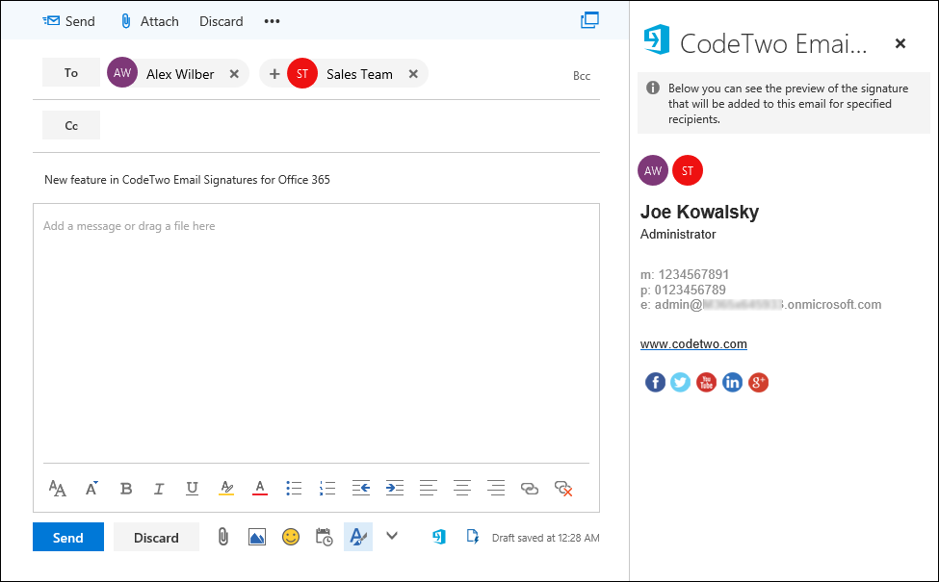This screenshot has width=939, height=582.
Task: Open the message in a new window
Action: 589,20
